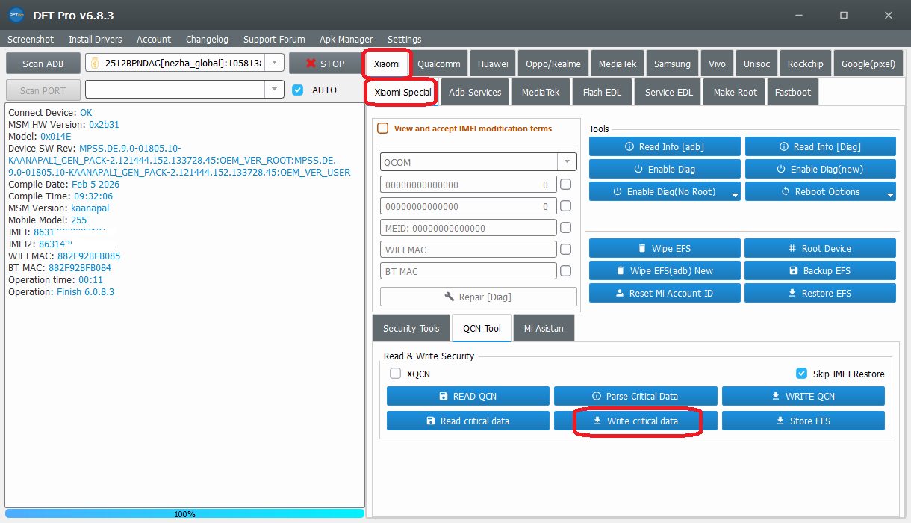Image resolution: width=911 pixels, height=523 pixels.
Task: Click the Scan ADB button
Action: point(43,64)
